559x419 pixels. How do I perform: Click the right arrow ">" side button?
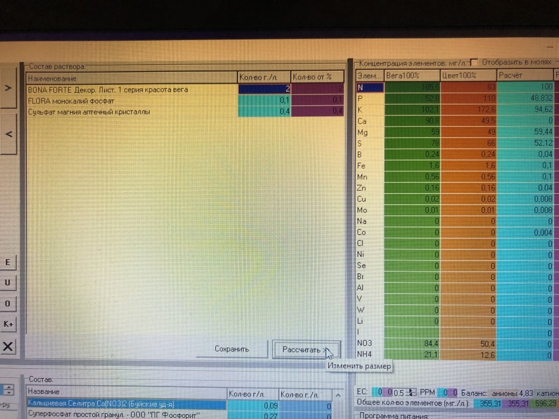(x=9, y=88)
